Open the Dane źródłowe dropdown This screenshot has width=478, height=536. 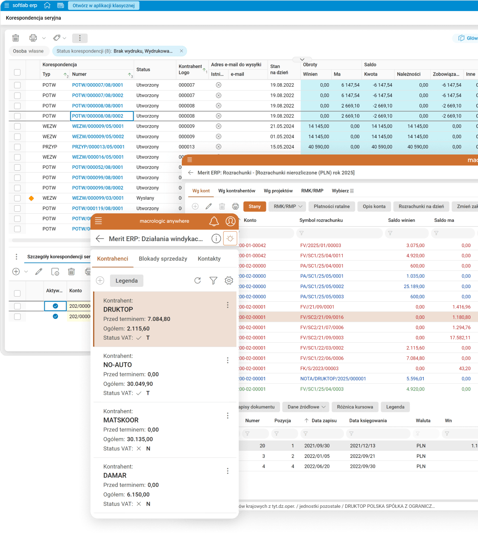coord(306,407)
